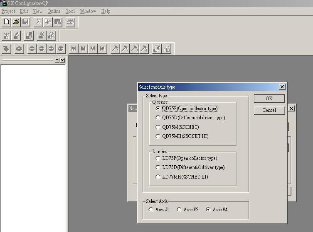This screenshot has width=313, height=232.
Task: Open the Online menu
Action: click(x=54, y=11)
